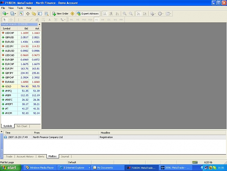Screen dimensions: 227x171
Task: Select the GOLD row in Market Watch
Action: 21,86
